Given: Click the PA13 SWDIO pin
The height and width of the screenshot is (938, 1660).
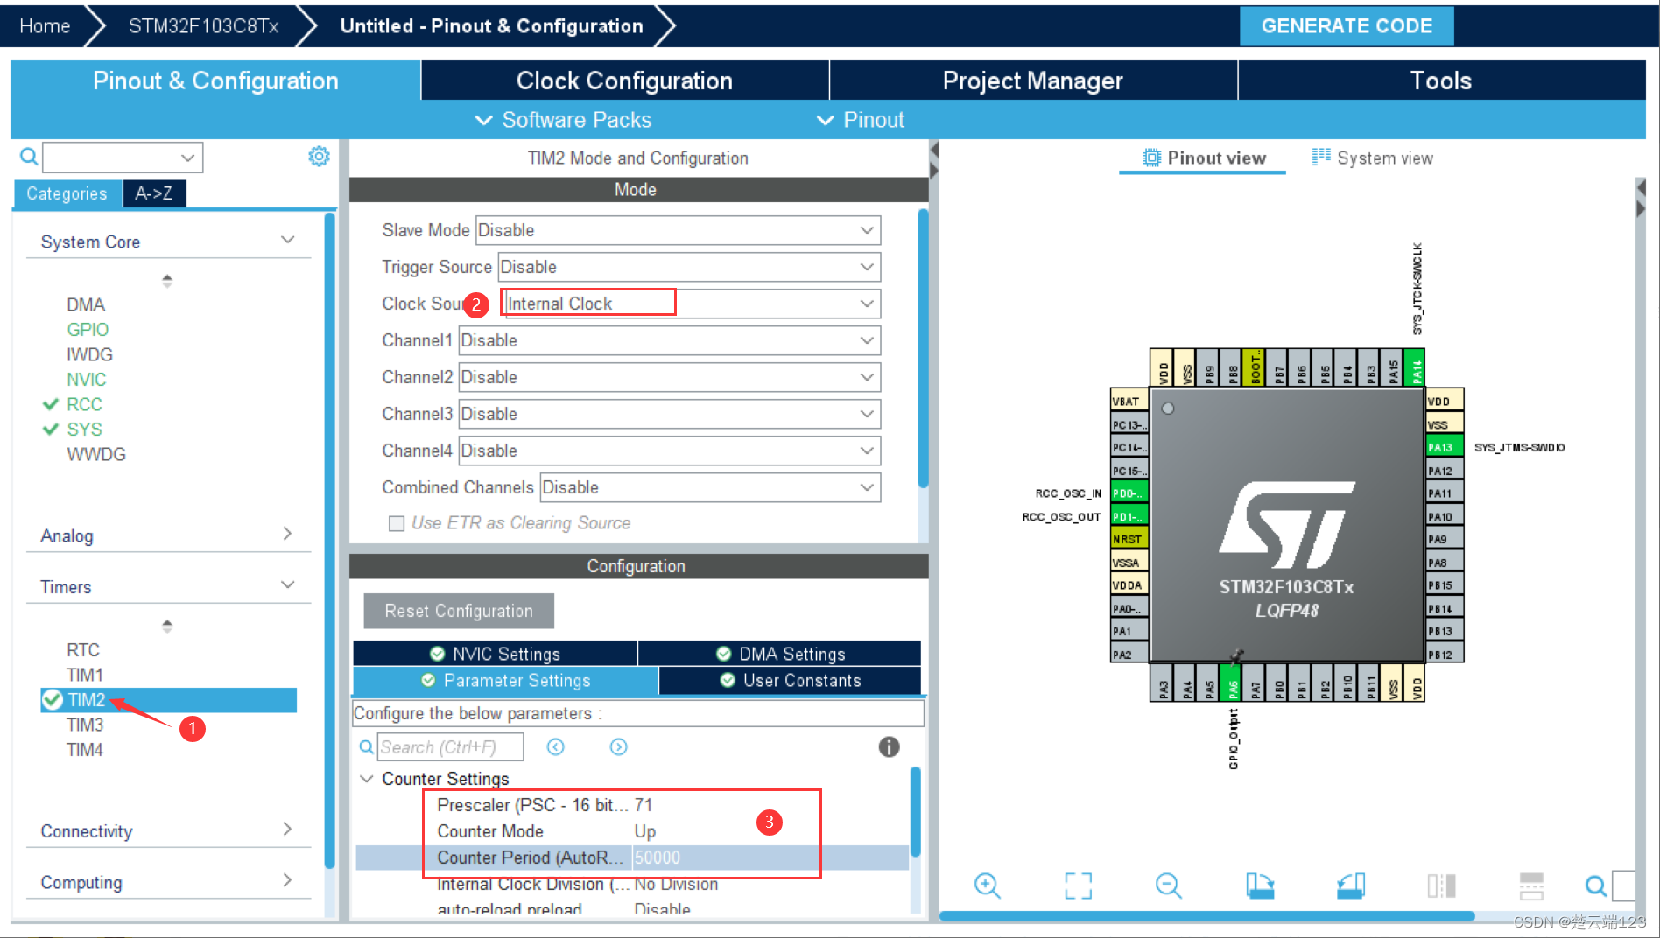Looking at the screenshot, I should click(1444, 447).
